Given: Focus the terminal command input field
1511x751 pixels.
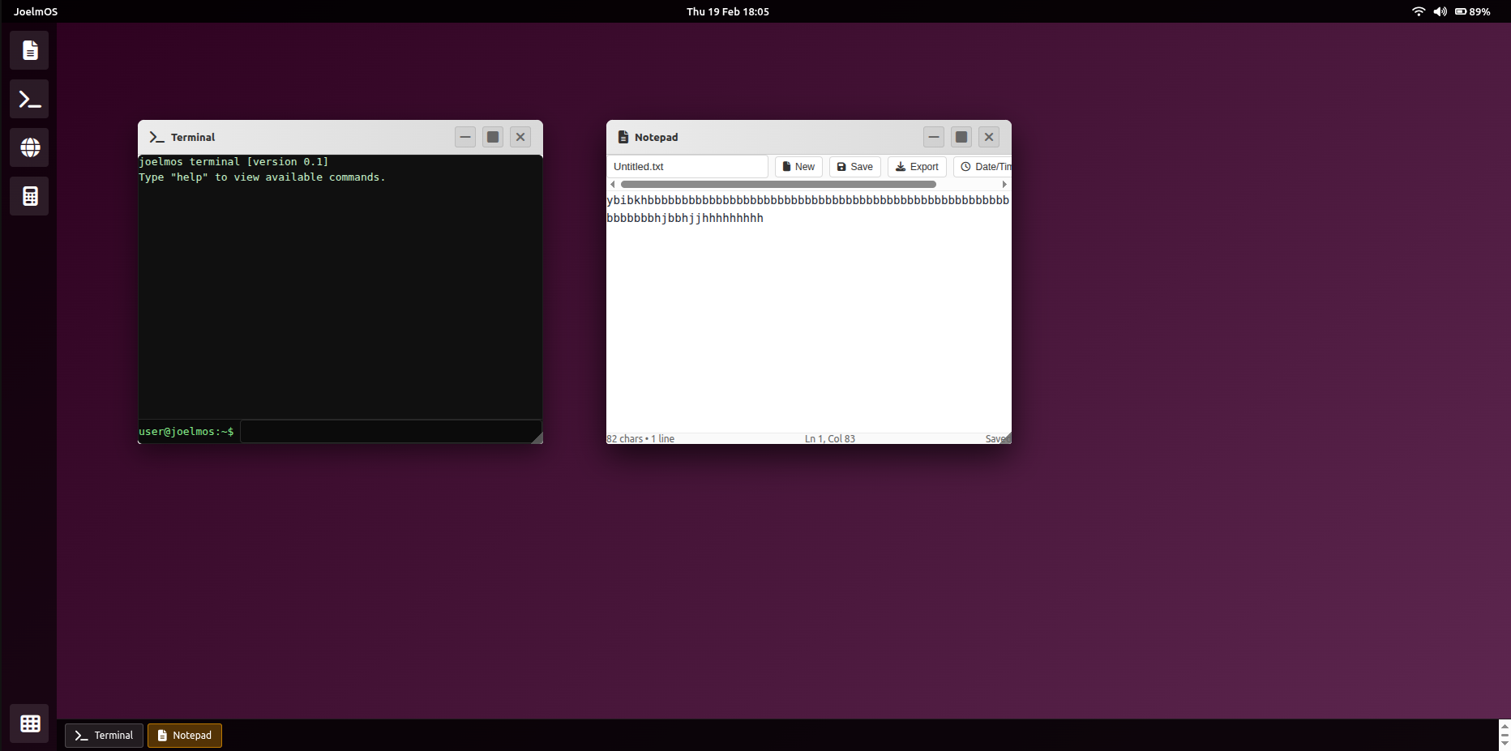Looking at the screenshot, I should [x=389, y=432].
